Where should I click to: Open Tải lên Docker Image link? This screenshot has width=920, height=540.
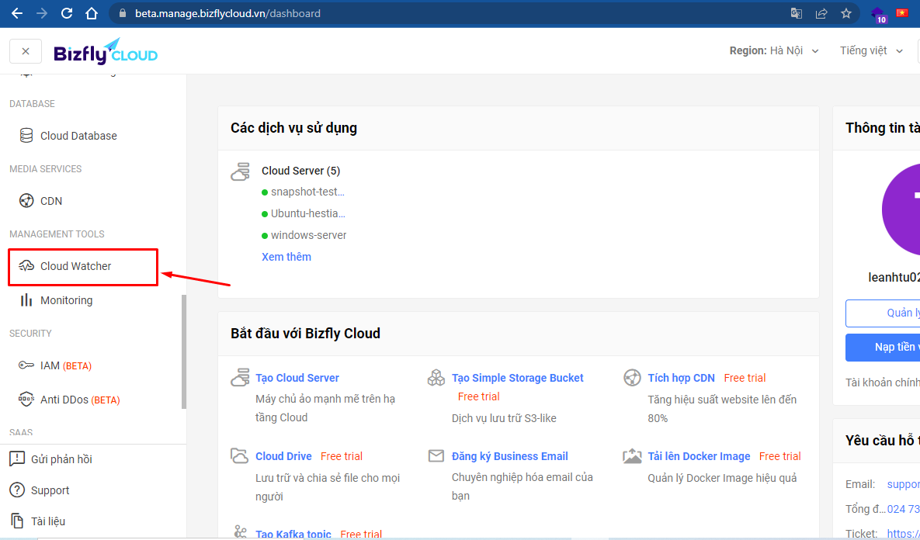coord(699,456)
